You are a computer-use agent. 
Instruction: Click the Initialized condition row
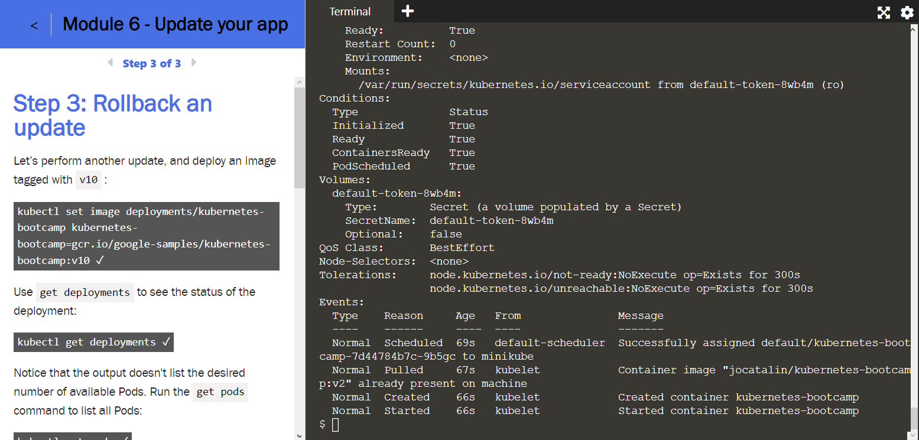[404, 126]
